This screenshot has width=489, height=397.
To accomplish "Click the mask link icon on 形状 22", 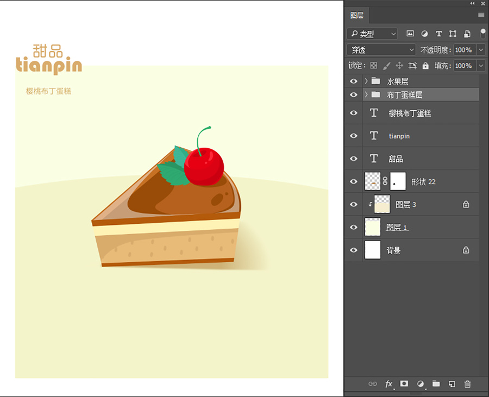I will click(x=385, y=181).
